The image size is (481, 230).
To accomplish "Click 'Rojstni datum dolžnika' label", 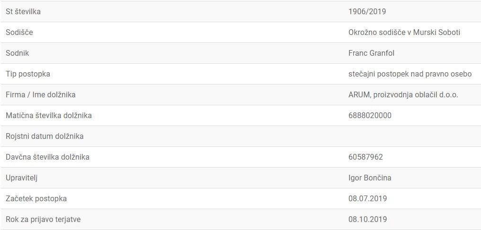I will point(45,136).
